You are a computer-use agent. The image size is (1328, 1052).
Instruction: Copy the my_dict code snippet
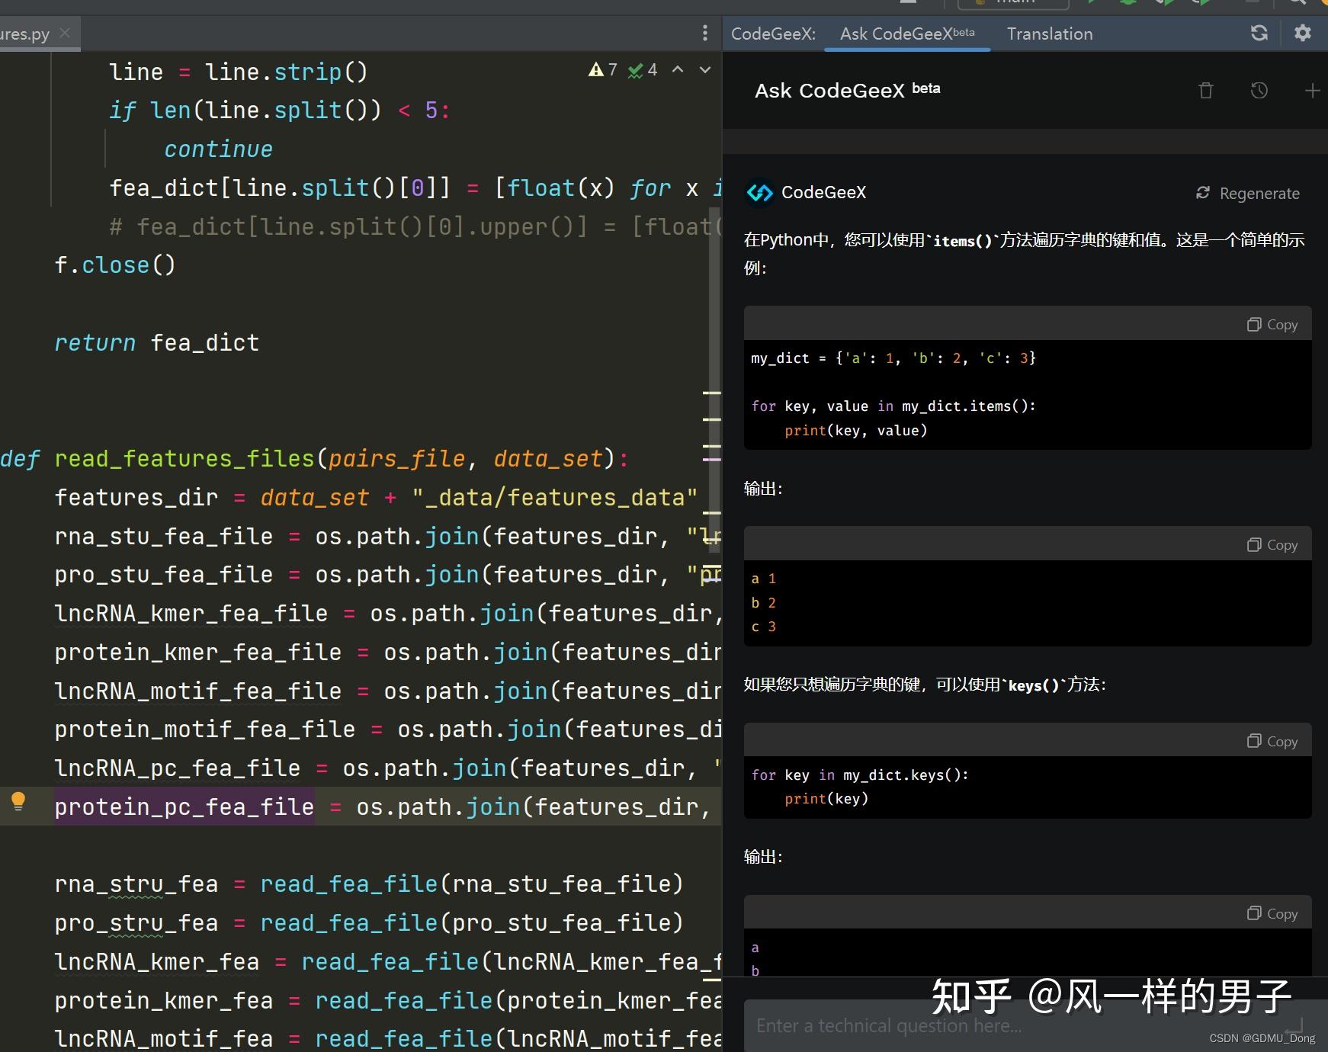tap(1272, 323)
